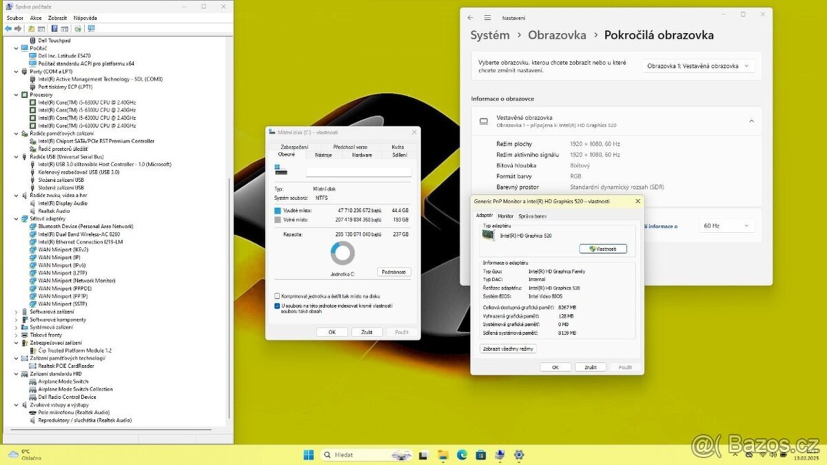The width and height of the screenshot is (827, 465).
Task: Click the monitor icon at toolbar end in Správa počítače
Action: [x=91, y=29]
